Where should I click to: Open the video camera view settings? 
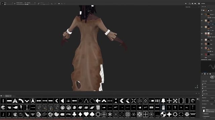coord(195,4)
